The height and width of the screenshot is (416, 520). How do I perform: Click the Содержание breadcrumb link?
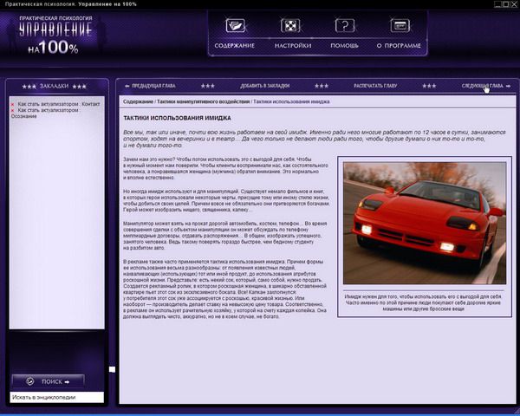[x=137, y=102]
